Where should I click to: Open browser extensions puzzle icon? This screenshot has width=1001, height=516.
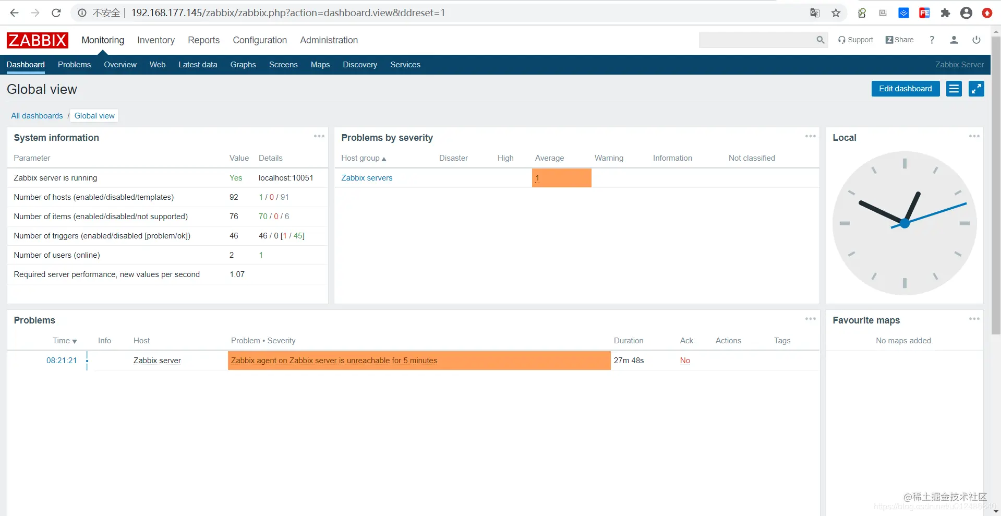coord(945,13)
